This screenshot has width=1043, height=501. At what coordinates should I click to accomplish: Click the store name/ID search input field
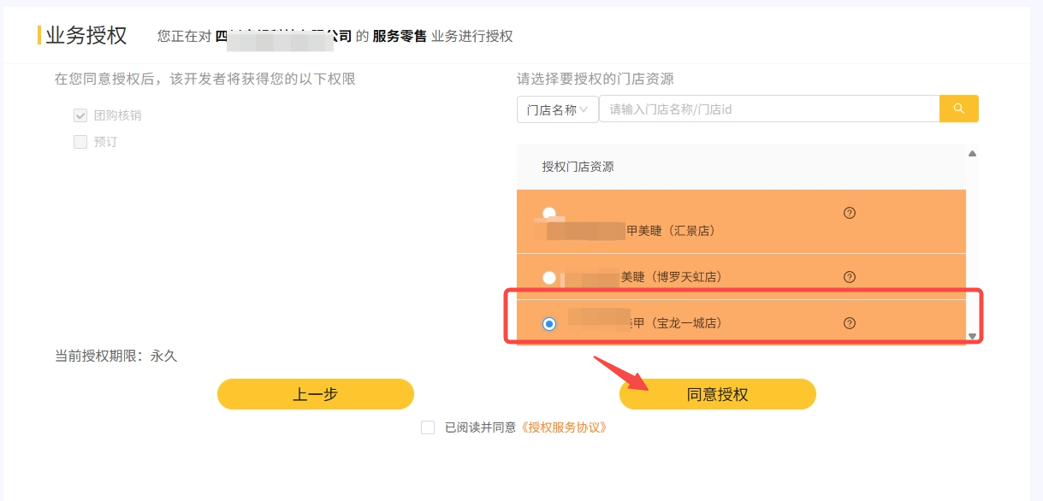[768, 109]
